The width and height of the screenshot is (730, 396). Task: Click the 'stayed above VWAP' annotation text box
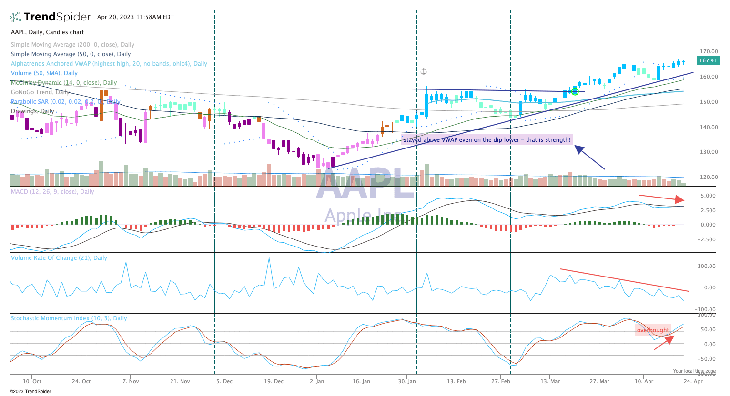coord(487,140)
